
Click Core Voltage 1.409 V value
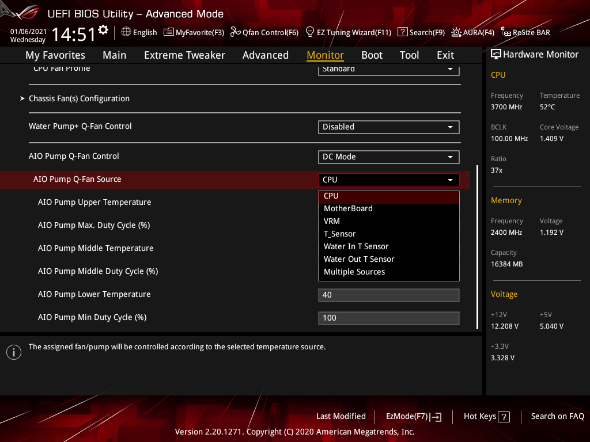[551, 139]
